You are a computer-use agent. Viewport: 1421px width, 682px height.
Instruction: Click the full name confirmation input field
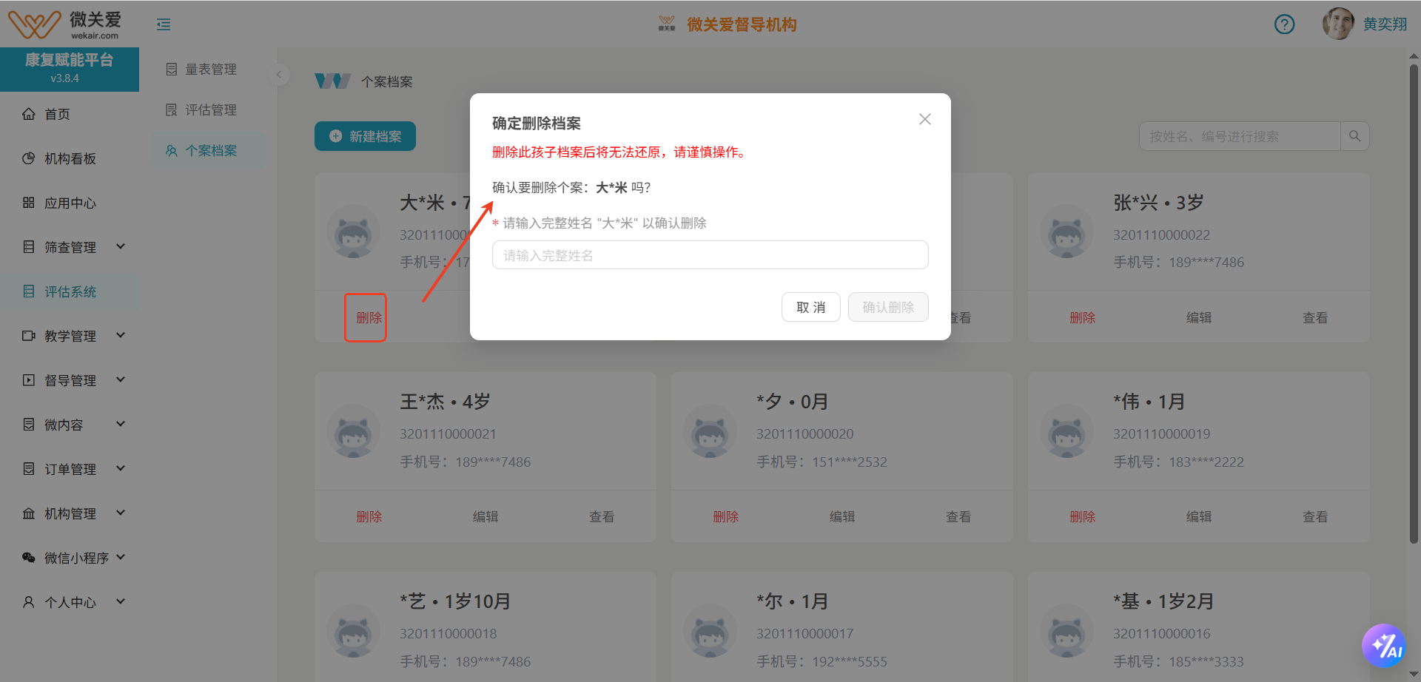709,254
